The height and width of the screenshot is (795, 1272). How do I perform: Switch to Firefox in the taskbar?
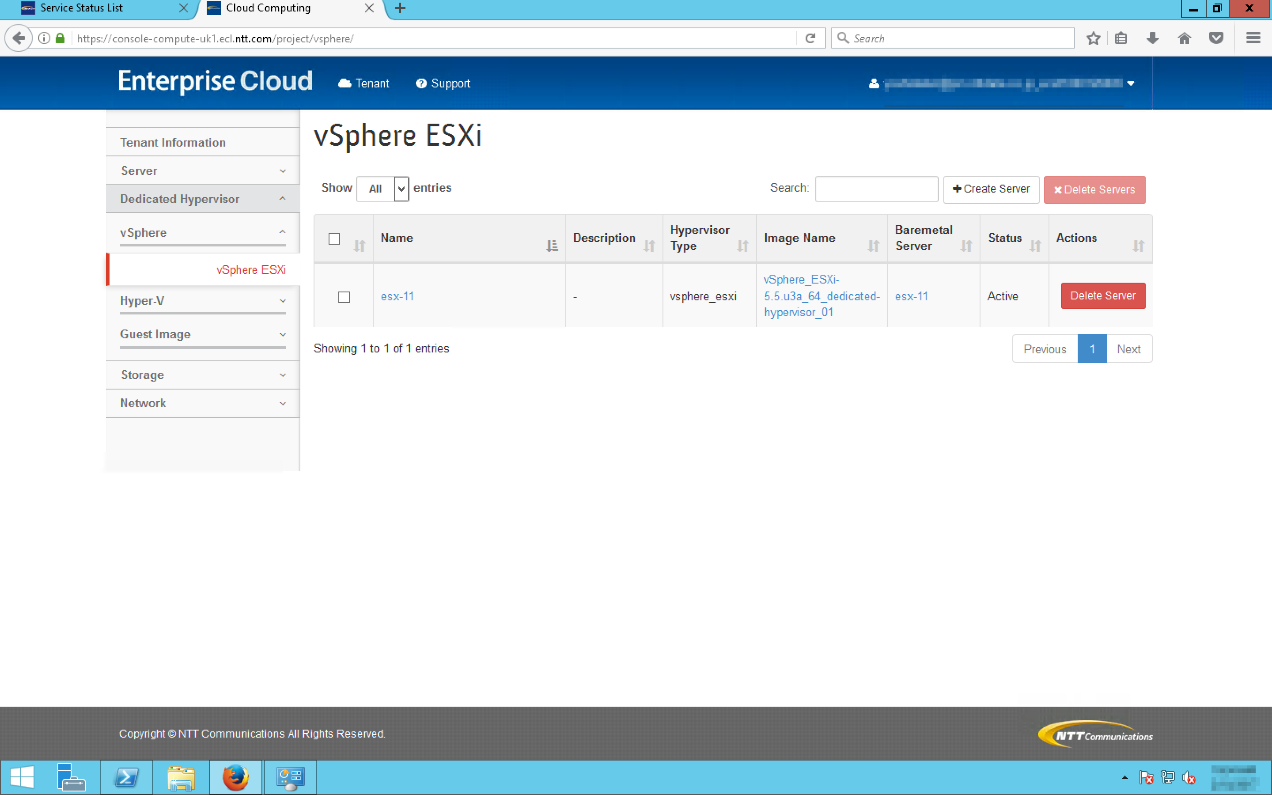pyautogui.click(x=235, y=777)
